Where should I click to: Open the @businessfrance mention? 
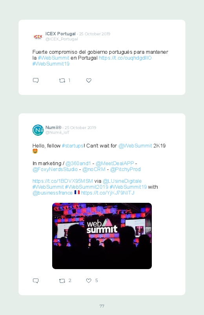point(53,193)
